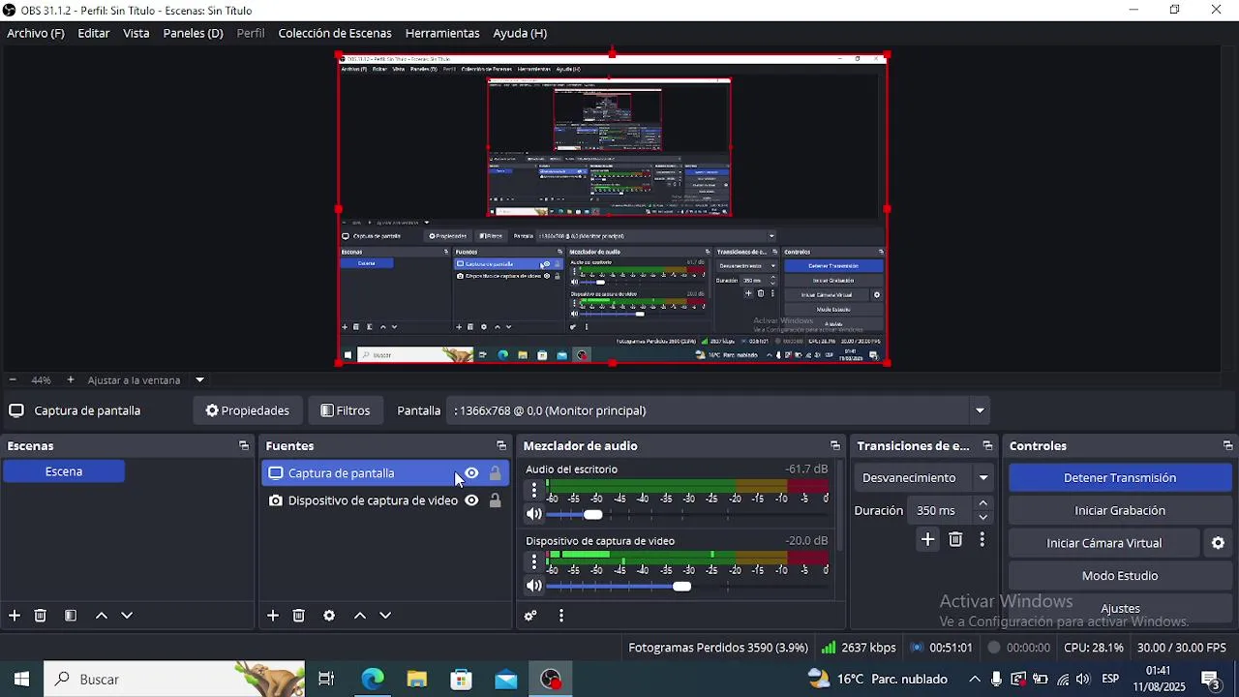Adjust Dispositivo de captura de video volume slider
Screen dimensions: 1239x697
coord(681,586)
